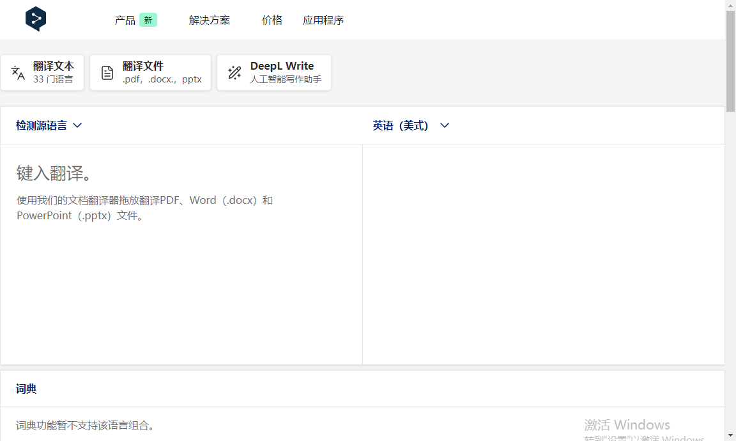Click the translate text icon
This screenshot has width=736, height=441.
click(x=18, y=72)
